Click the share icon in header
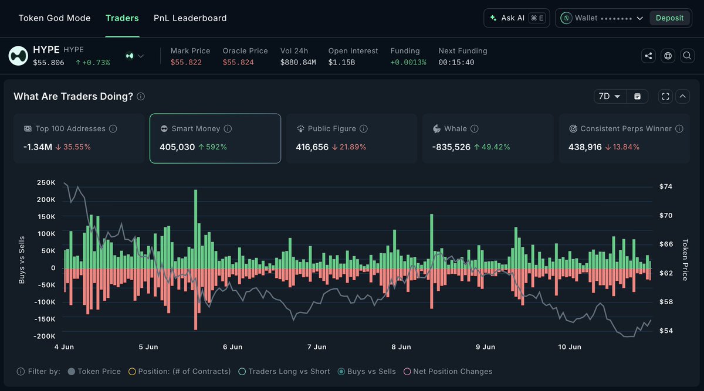The height and width of the screenshot is (391, 704). [x=648, y=56]
